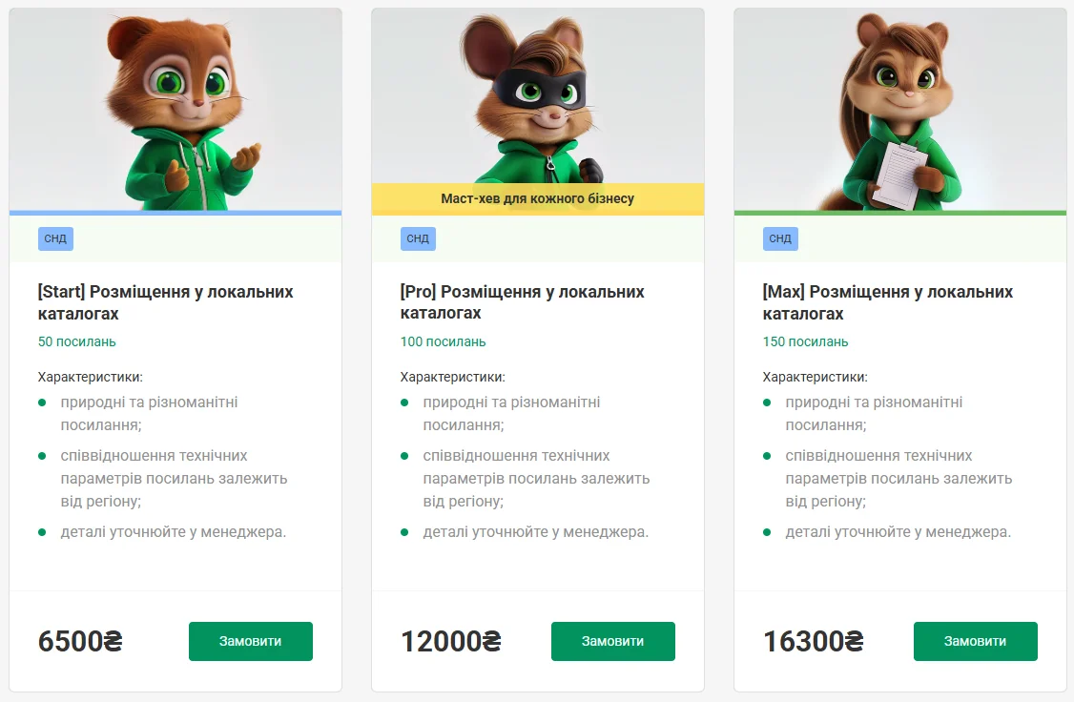Open the [Start] Розміщення у локальних каталогах title
Screen dimensions: 1074x702
coord(165,302)
